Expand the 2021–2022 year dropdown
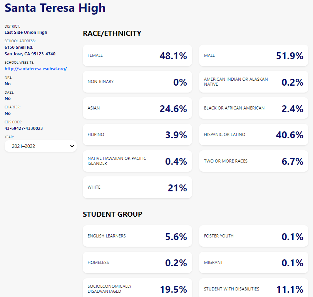Image resolution: width=313 pixels, height=297 pixels. click(x=40, y=146)
